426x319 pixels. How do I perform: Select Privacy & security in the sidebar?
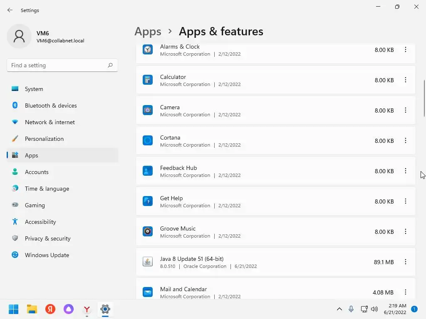pyautogui.click(x=47, y=238)
